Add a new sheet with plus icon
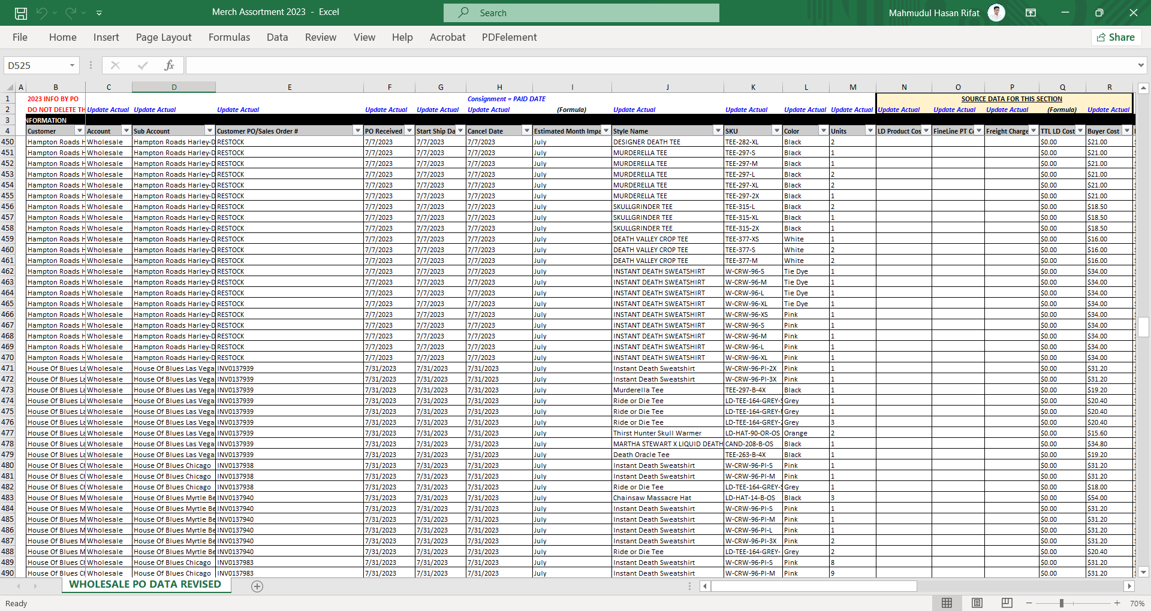 (257, 586)
